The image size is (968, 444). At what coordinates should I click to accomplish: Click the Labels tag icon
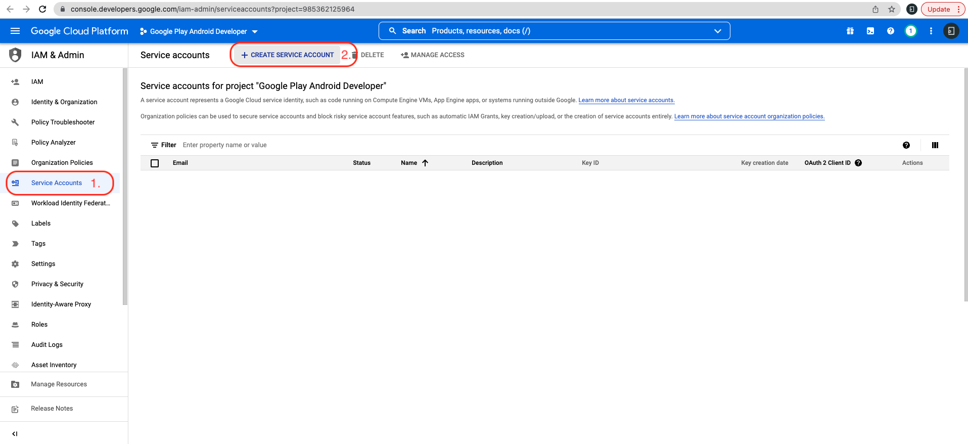coord(15,223)
